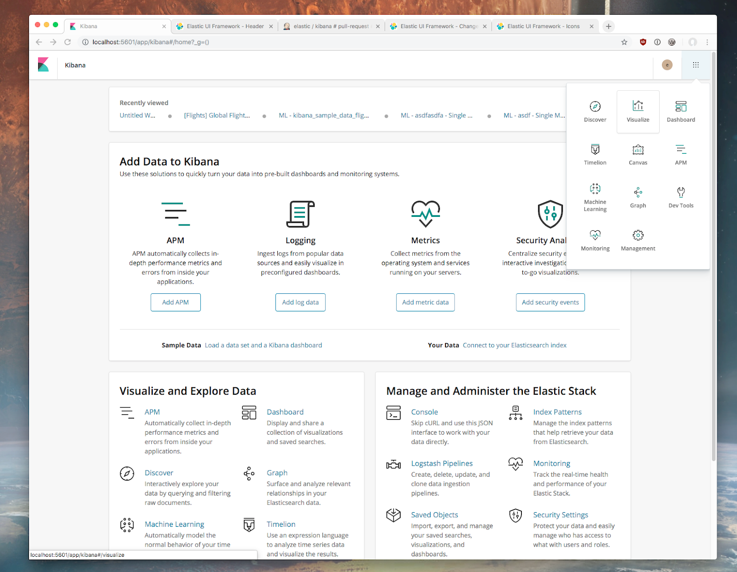
Task: Click the Saved Objects box icon
Action: click(x=393, y=515)
